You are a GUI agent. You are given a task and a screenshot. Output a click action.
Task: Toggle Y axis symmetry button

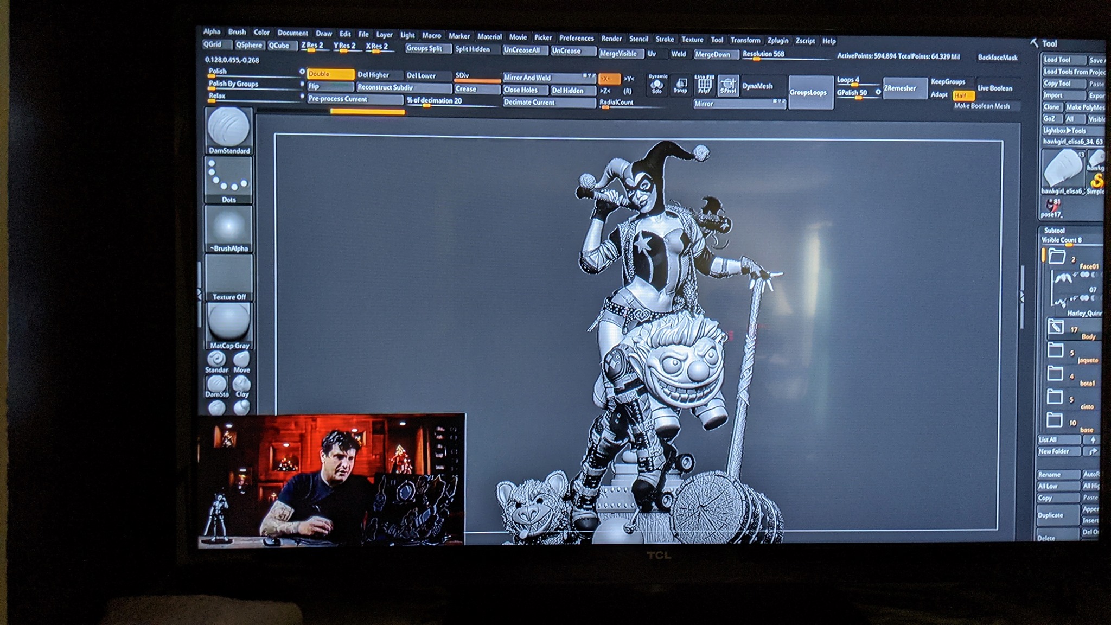click(x=629, y=79)
